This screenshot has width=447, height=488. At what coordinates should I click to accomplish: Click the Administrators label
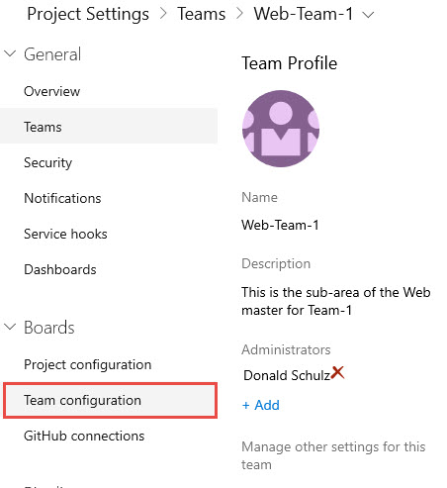(x=286, y=349)
